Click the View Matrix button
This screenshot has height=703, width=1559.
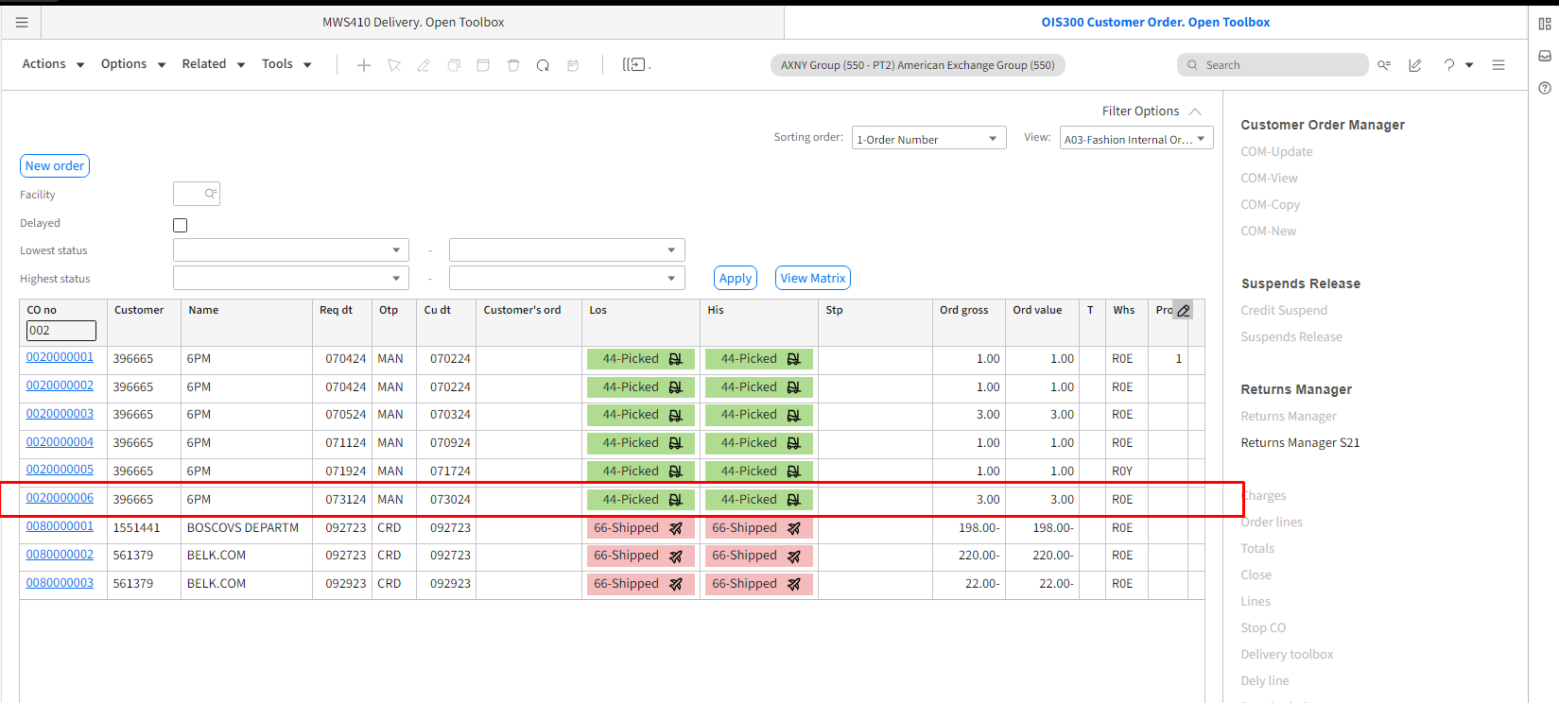pyautogui.click(x=813, y=278)
